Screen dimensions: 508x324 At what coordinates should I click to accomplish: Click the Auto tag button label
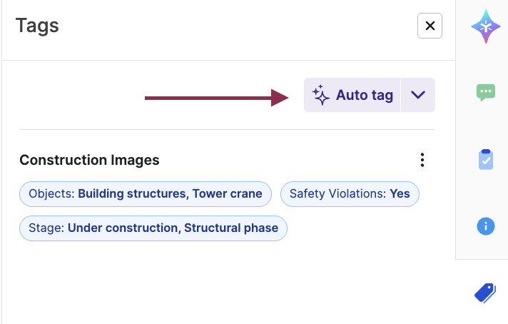[x=365, y=96]
